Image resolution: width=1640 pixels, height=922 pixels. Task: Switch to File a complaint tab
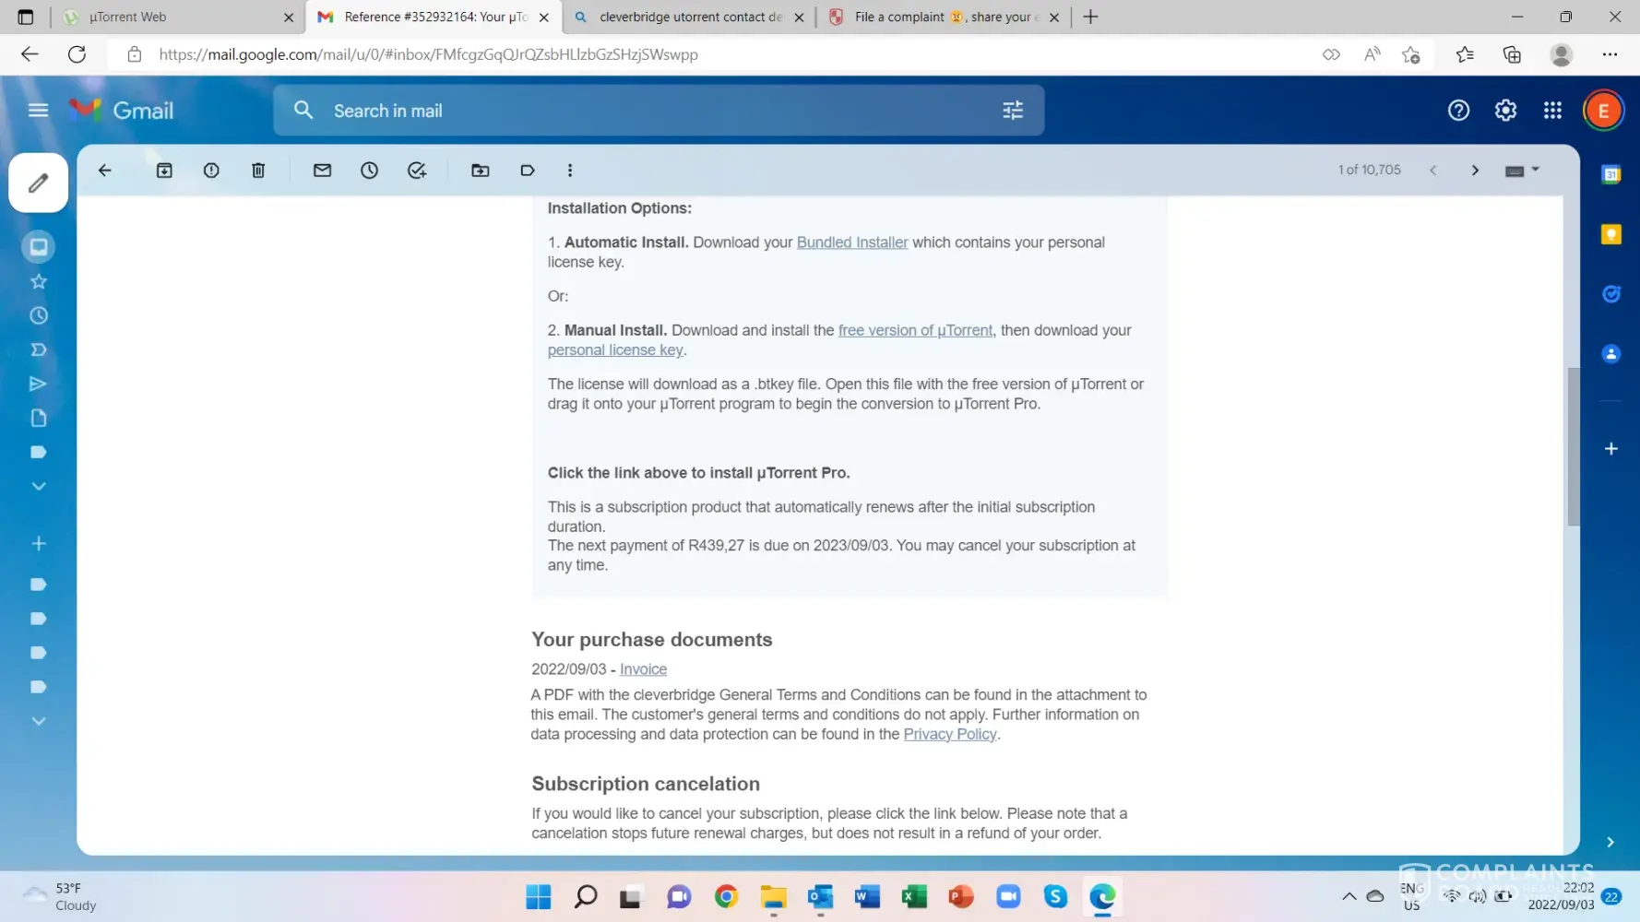point(944,17)
